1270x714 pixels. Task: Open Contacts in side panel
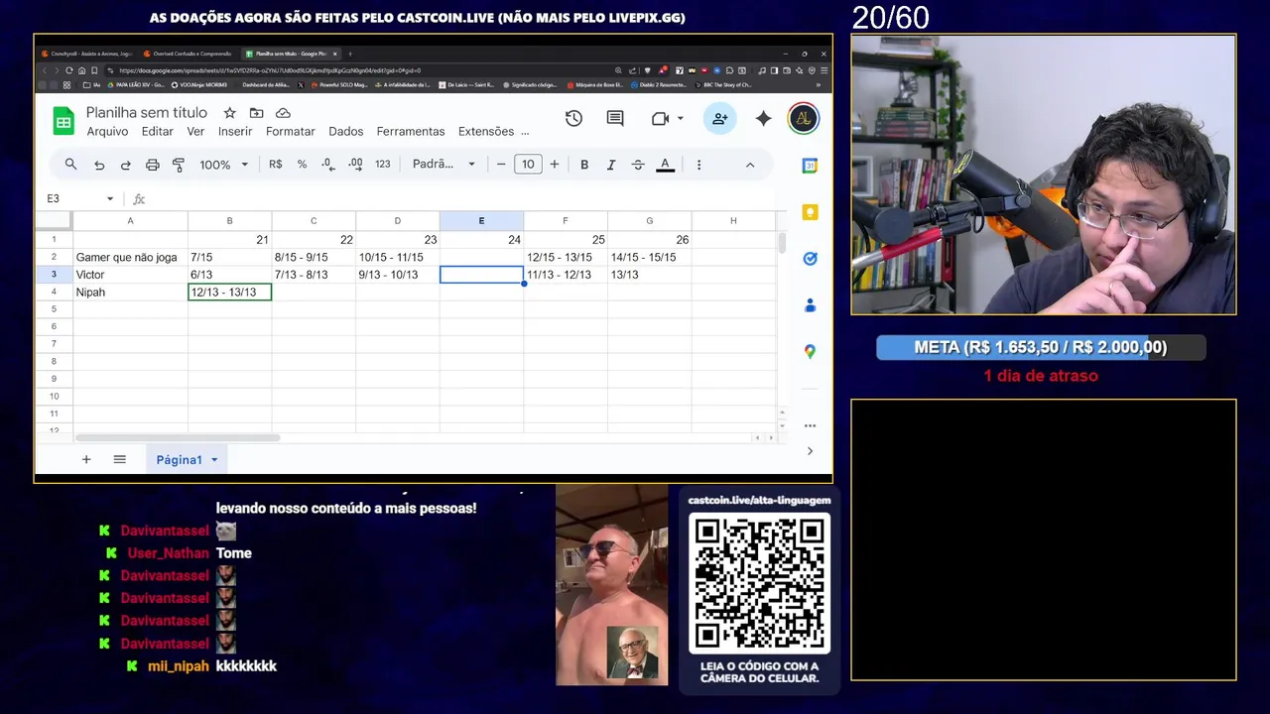pyautogui.click(x=810, y=305)
